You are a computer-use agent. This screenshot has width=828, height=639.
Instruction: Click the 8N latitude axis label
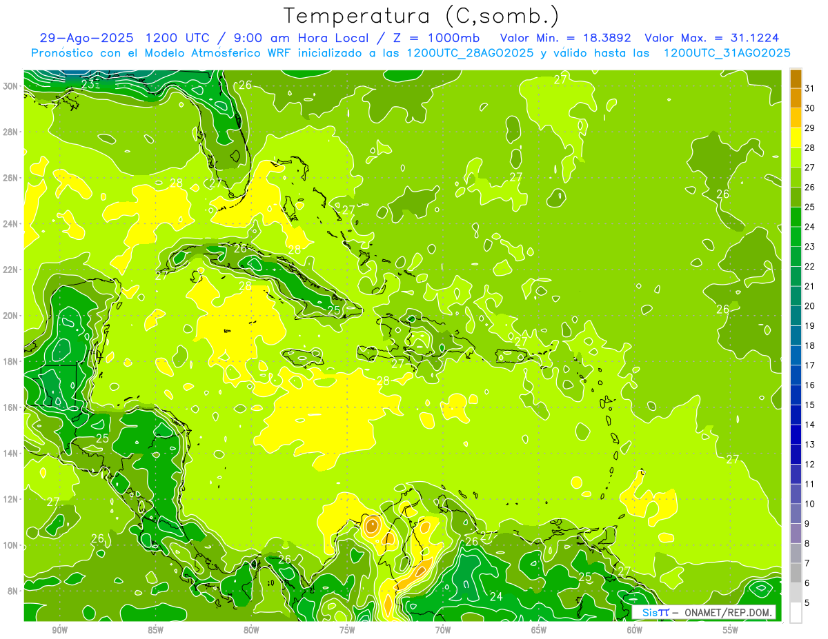coord(13,591)
